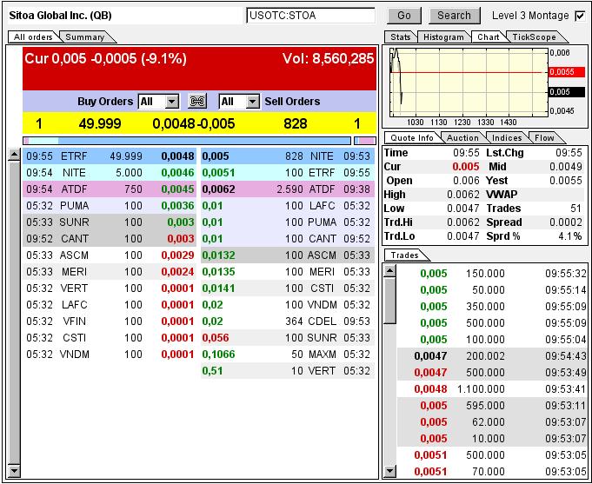Switch to the Summary tab

pyautogui.click(x=84, y=37)
